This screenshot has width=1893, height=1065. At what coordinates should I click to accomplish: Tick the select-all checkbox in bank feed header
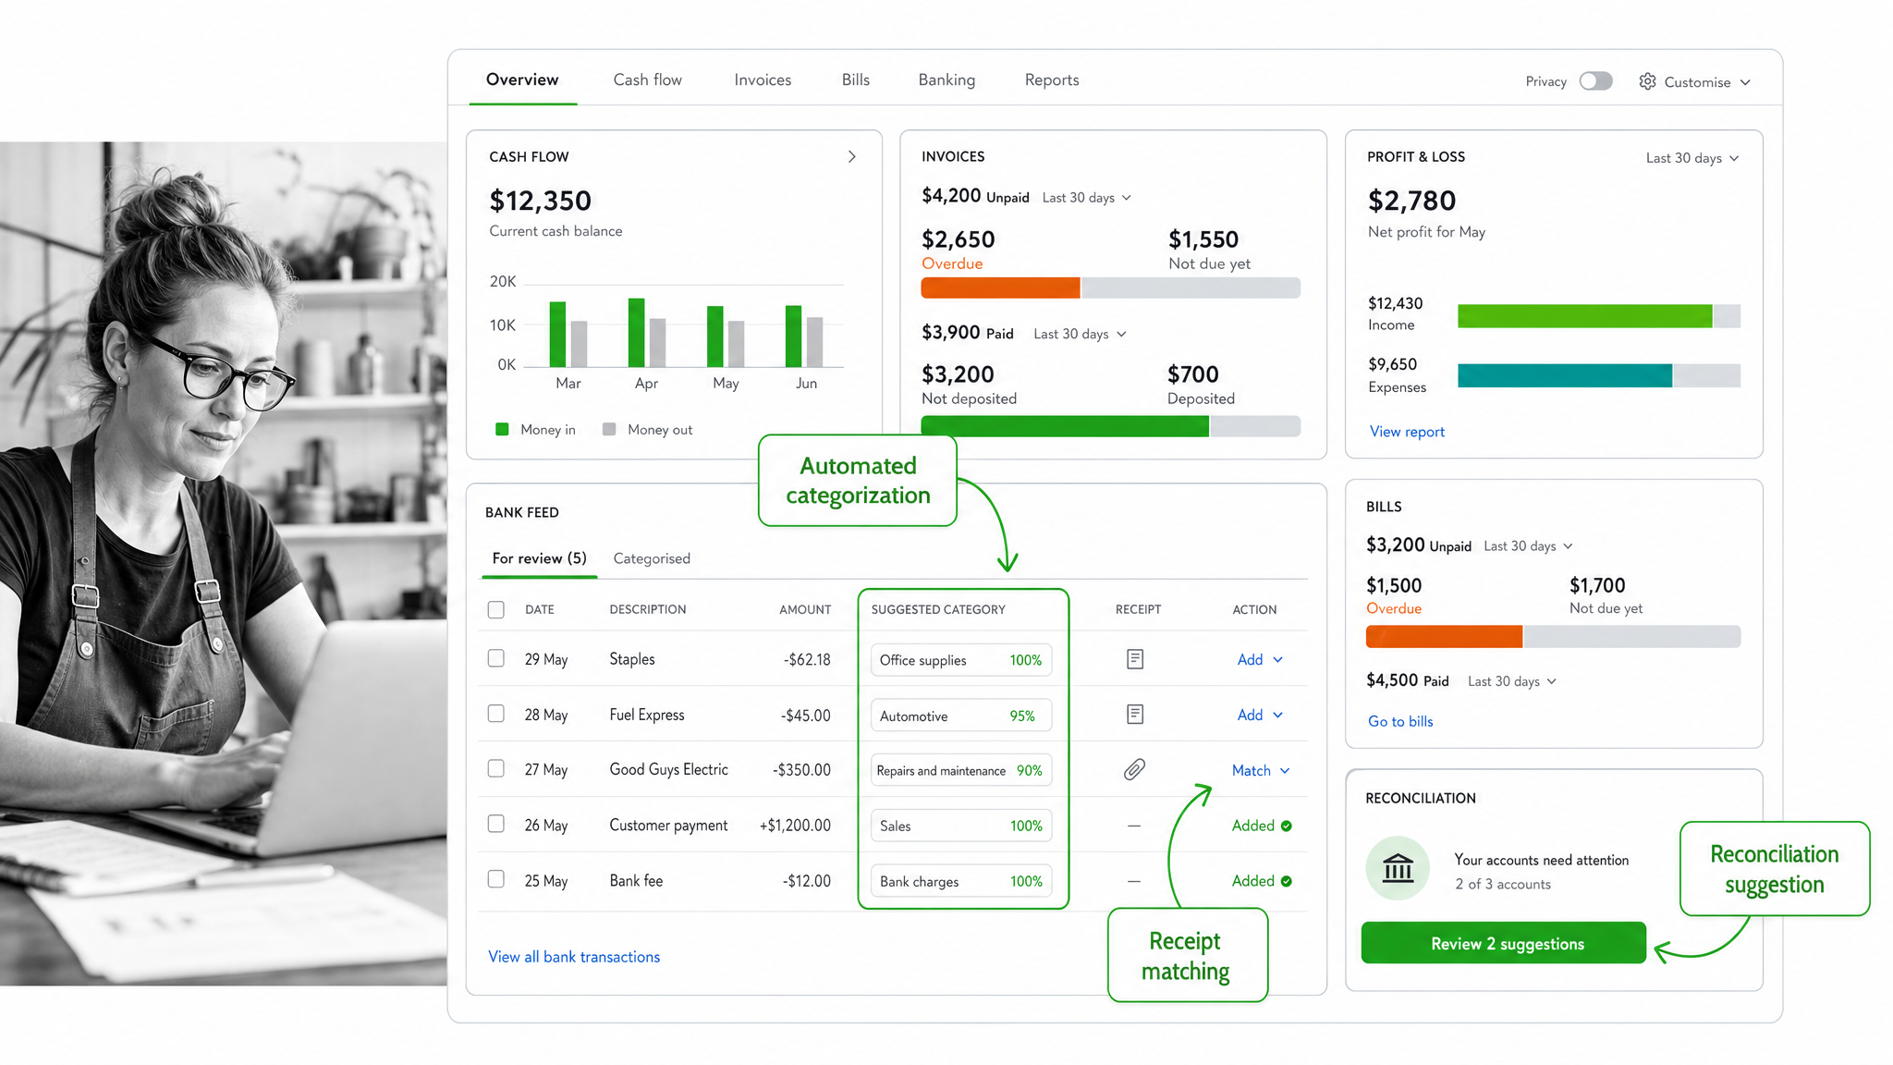coord(496,609)
